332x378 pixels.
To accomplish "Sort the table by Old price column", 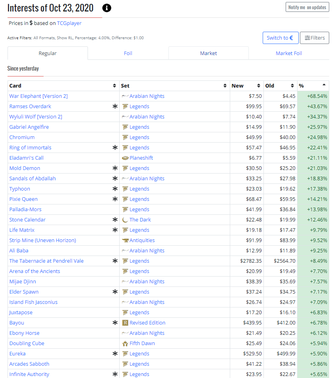I will (292, 86).
